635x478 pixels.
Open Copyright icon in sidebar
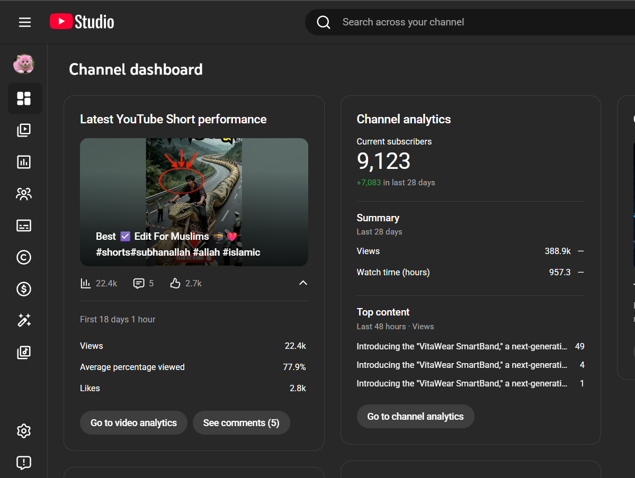tap(24, 257)
